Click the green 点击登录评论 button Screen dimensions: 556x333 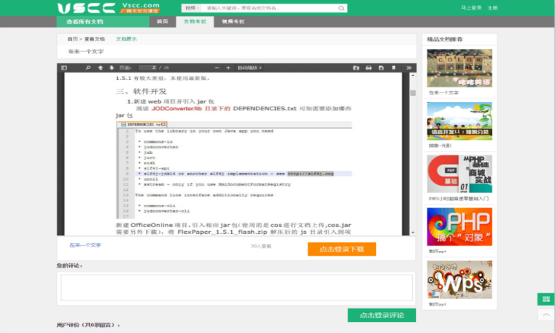pos(382,315)
